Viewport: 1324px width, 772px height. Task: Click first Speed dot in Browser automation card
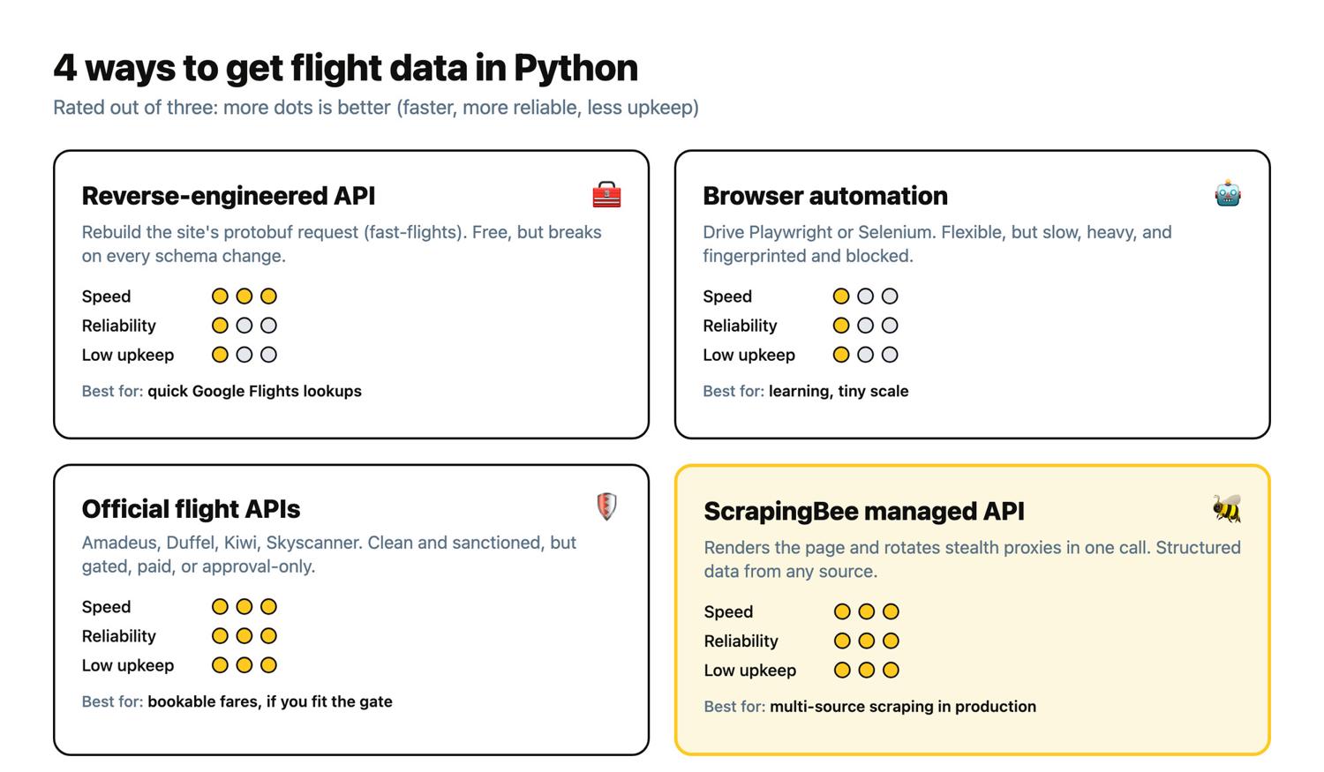841,296
